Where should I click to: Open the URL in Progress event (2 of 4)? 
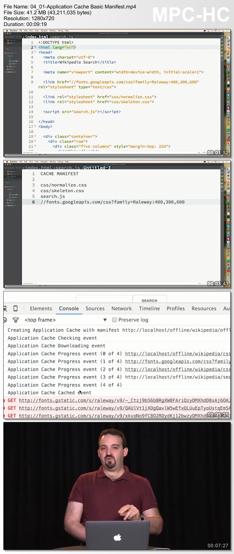tap(178, 369)
